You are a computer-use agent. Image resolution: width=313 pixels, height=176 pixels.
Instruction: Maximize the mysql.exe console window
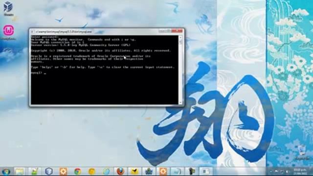168,31
